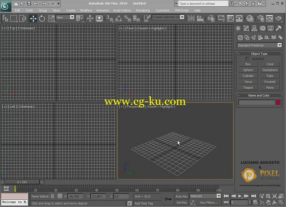
Task: Open the View reference coordinate dropdown
Action: 65,17
